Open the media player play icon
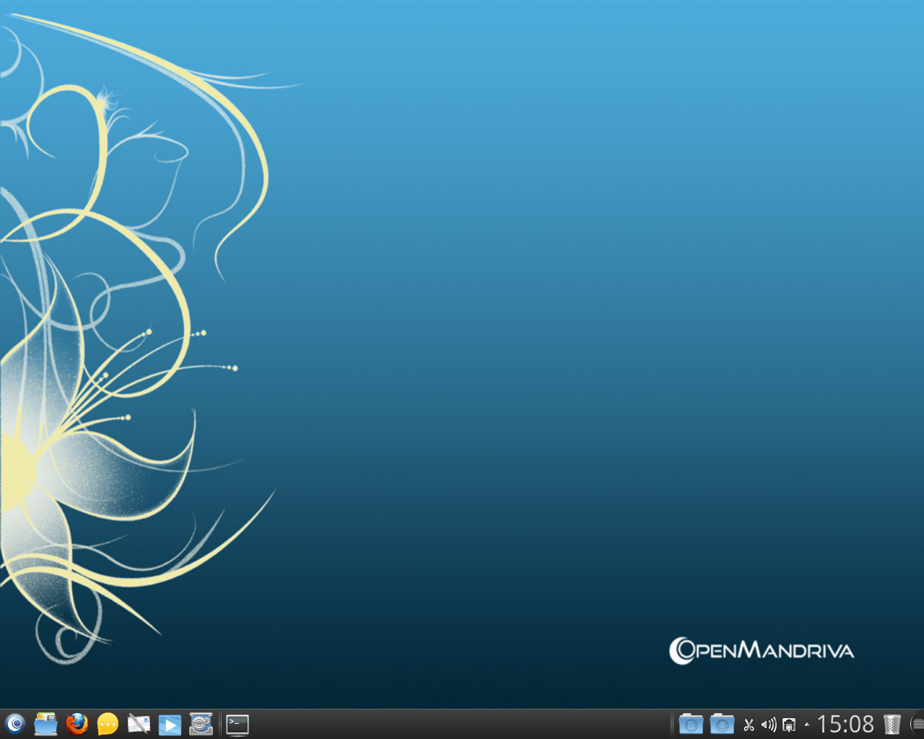The width and height of the screenshot is (924, 739). pos(170,724)
